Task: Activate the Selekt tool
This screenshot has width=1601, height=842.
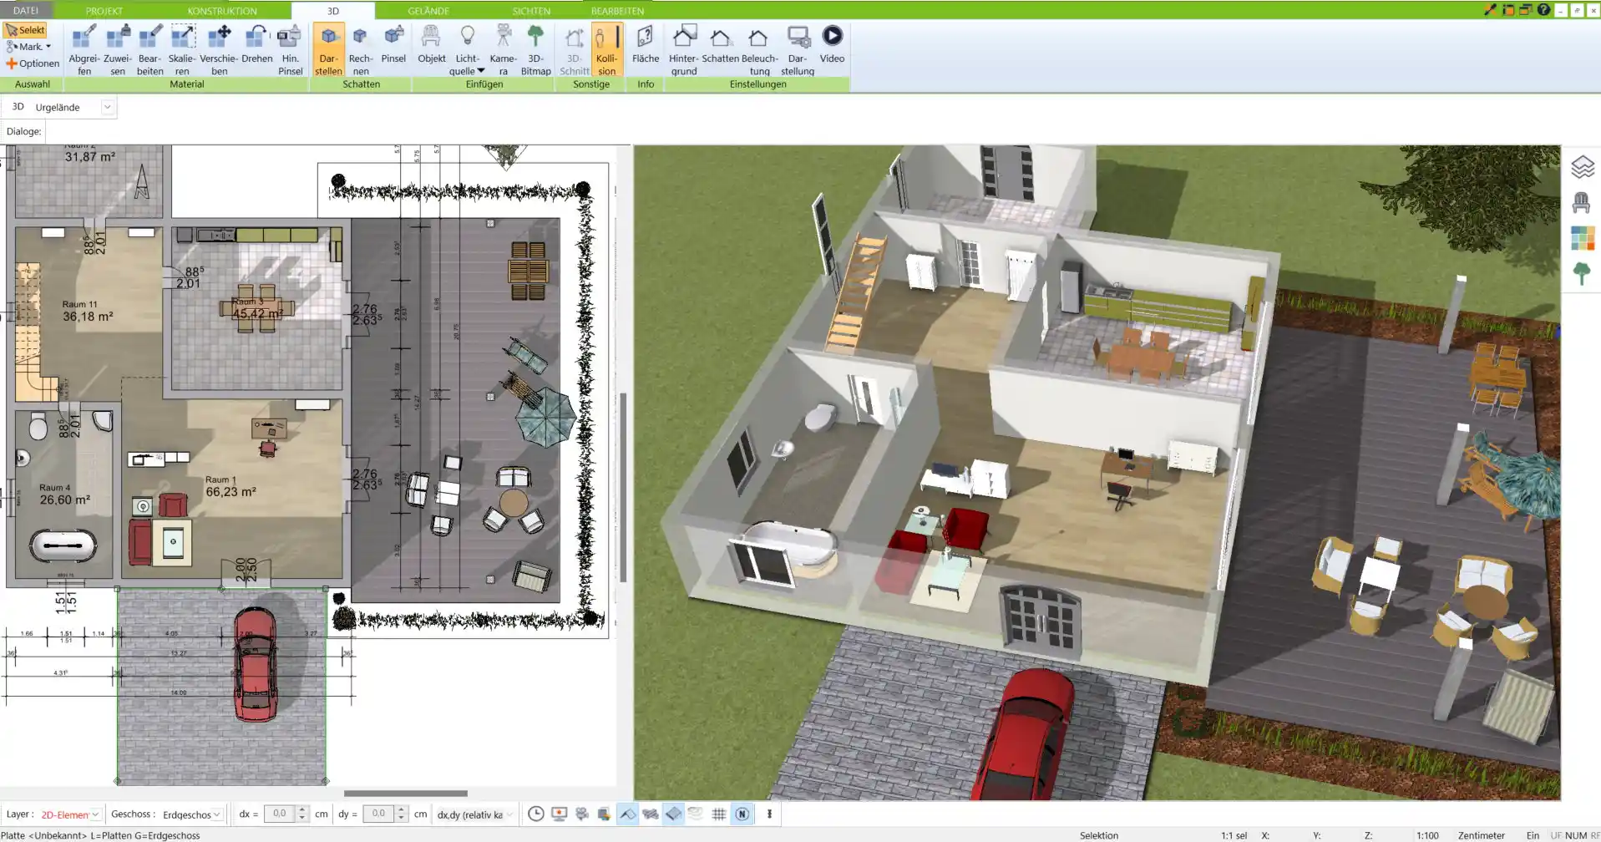Action: 25,30
